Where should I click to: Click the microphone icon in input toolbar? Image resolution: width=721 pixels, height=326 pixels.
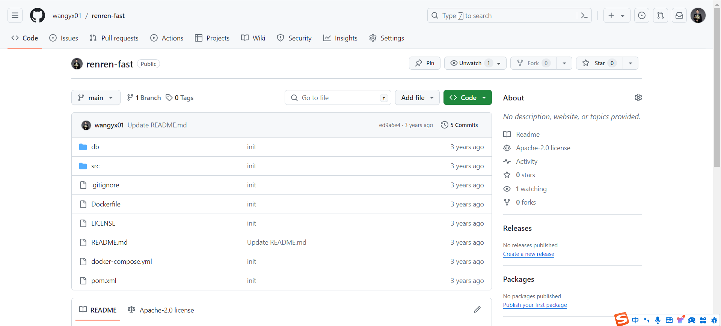(658, 320)
